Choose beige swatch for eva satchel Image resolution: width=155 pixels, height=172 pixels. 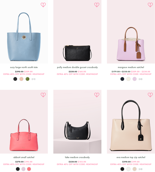coord(134,169)
